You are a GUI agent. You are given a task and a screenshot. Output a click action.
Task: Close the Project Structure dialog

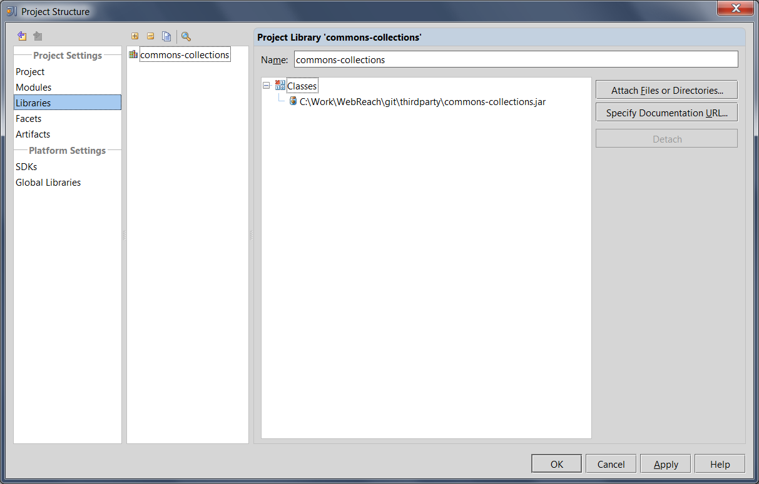pyautogui.click(x=736, y=8)
